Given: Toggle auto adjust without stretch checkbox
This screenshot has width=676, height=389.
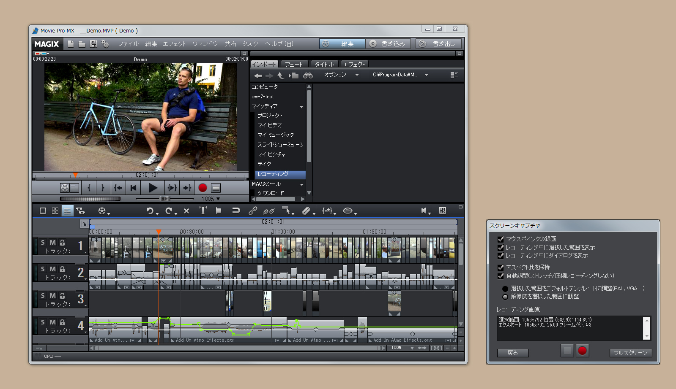Looking at the screenshot, I should 501,276.
